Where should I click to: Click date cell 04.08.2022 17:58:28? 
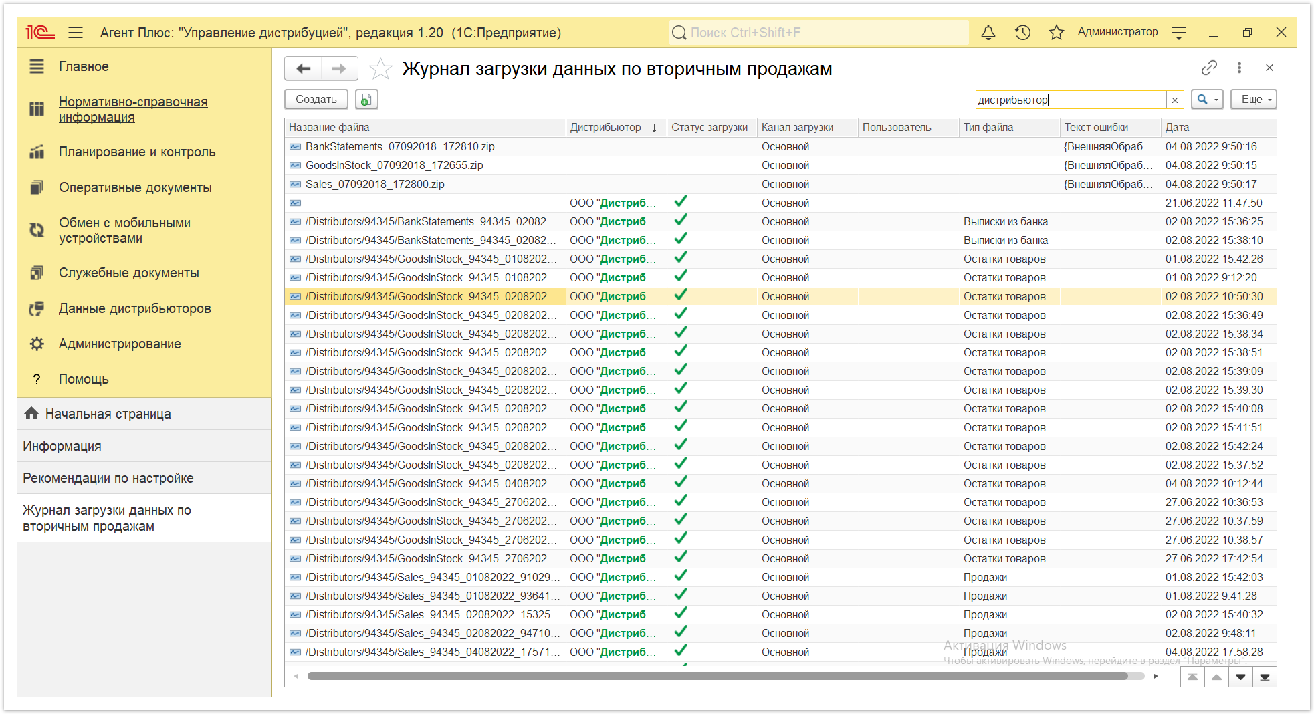tap(1214, 652)
